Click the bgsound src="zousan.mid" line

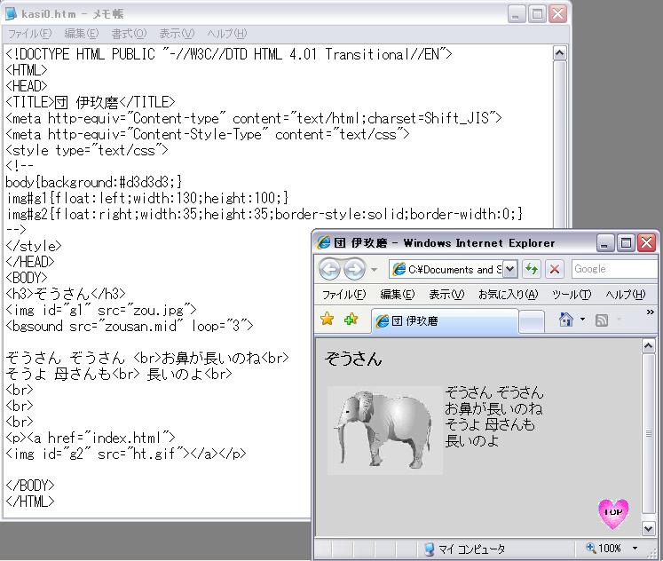point(130,326)
